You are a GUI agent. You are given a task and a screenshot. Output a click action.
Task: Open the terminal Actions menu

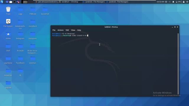click(60, 30)
